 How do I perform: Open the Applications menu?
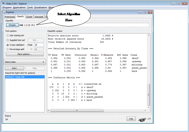click(19, 8)
